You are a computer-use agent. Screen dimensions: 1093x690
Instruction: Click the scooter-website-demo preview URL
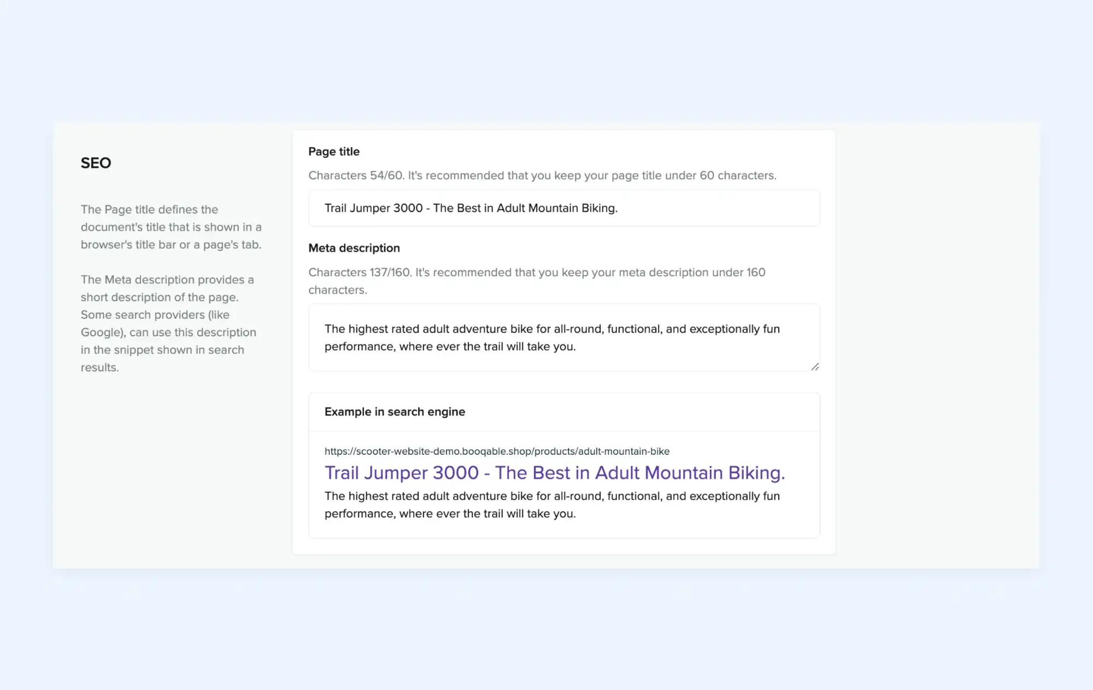pos(497,451)
